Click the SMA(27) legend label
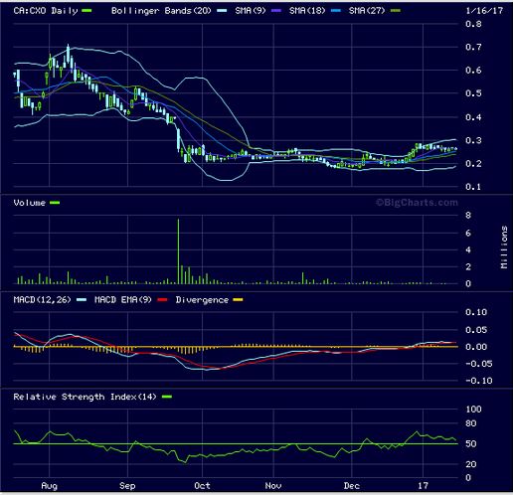513x495 pixels. point(367,11)
